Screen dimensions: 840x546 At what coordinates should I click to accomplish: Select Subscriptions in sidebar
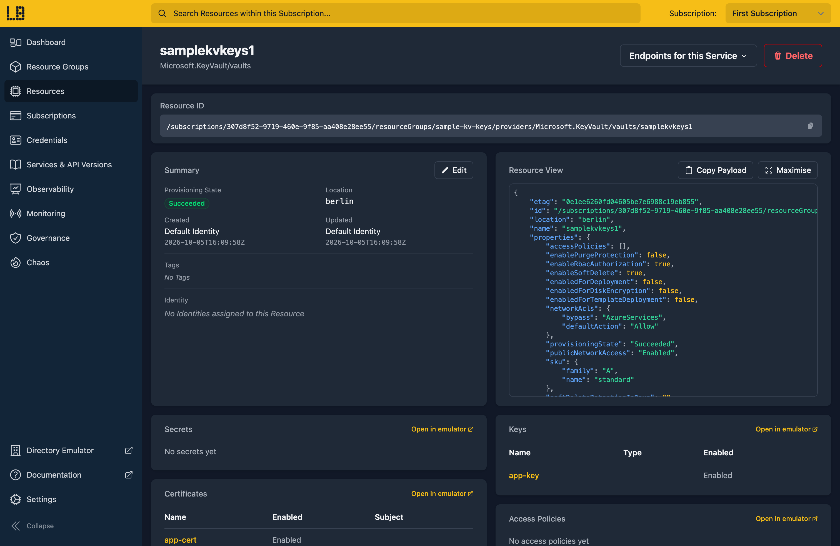(71, 116)
